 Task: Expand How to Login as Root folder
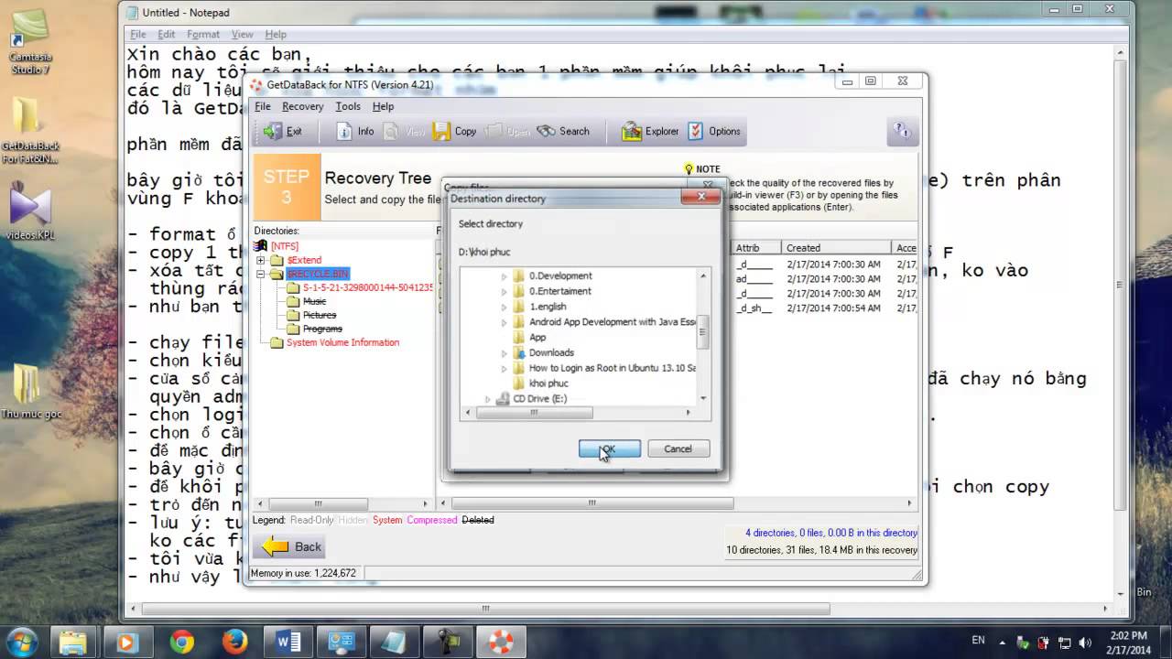(504, 368)
